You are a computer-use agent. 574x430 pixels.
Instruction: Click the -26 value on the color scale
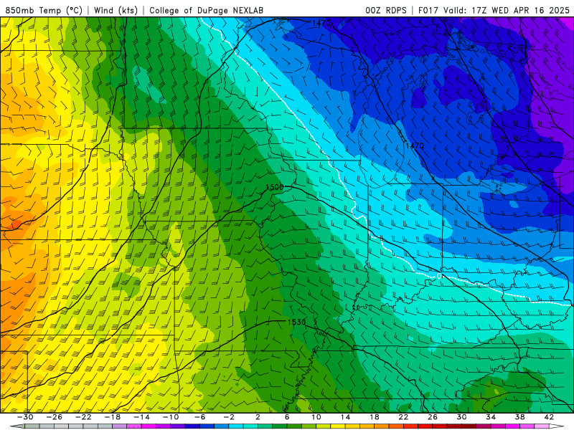pyautogui.click(x=55, y=417)
